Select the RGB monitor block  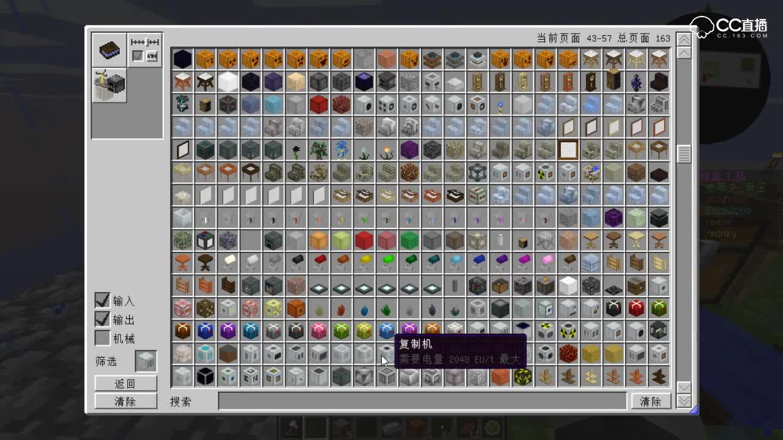point(205,240)
